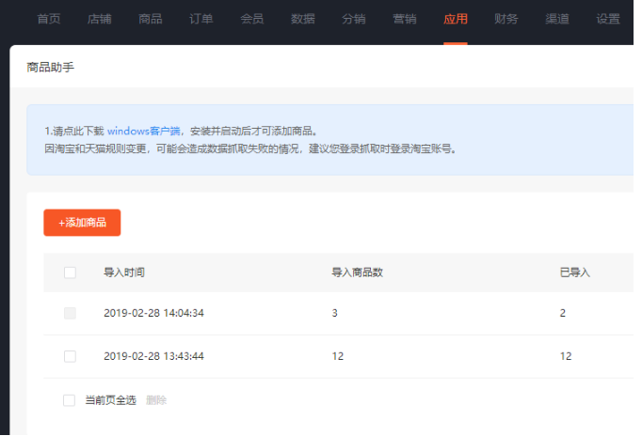642x436 pixels.
Task: Download via the windows客户端 link
Action: 143,131
